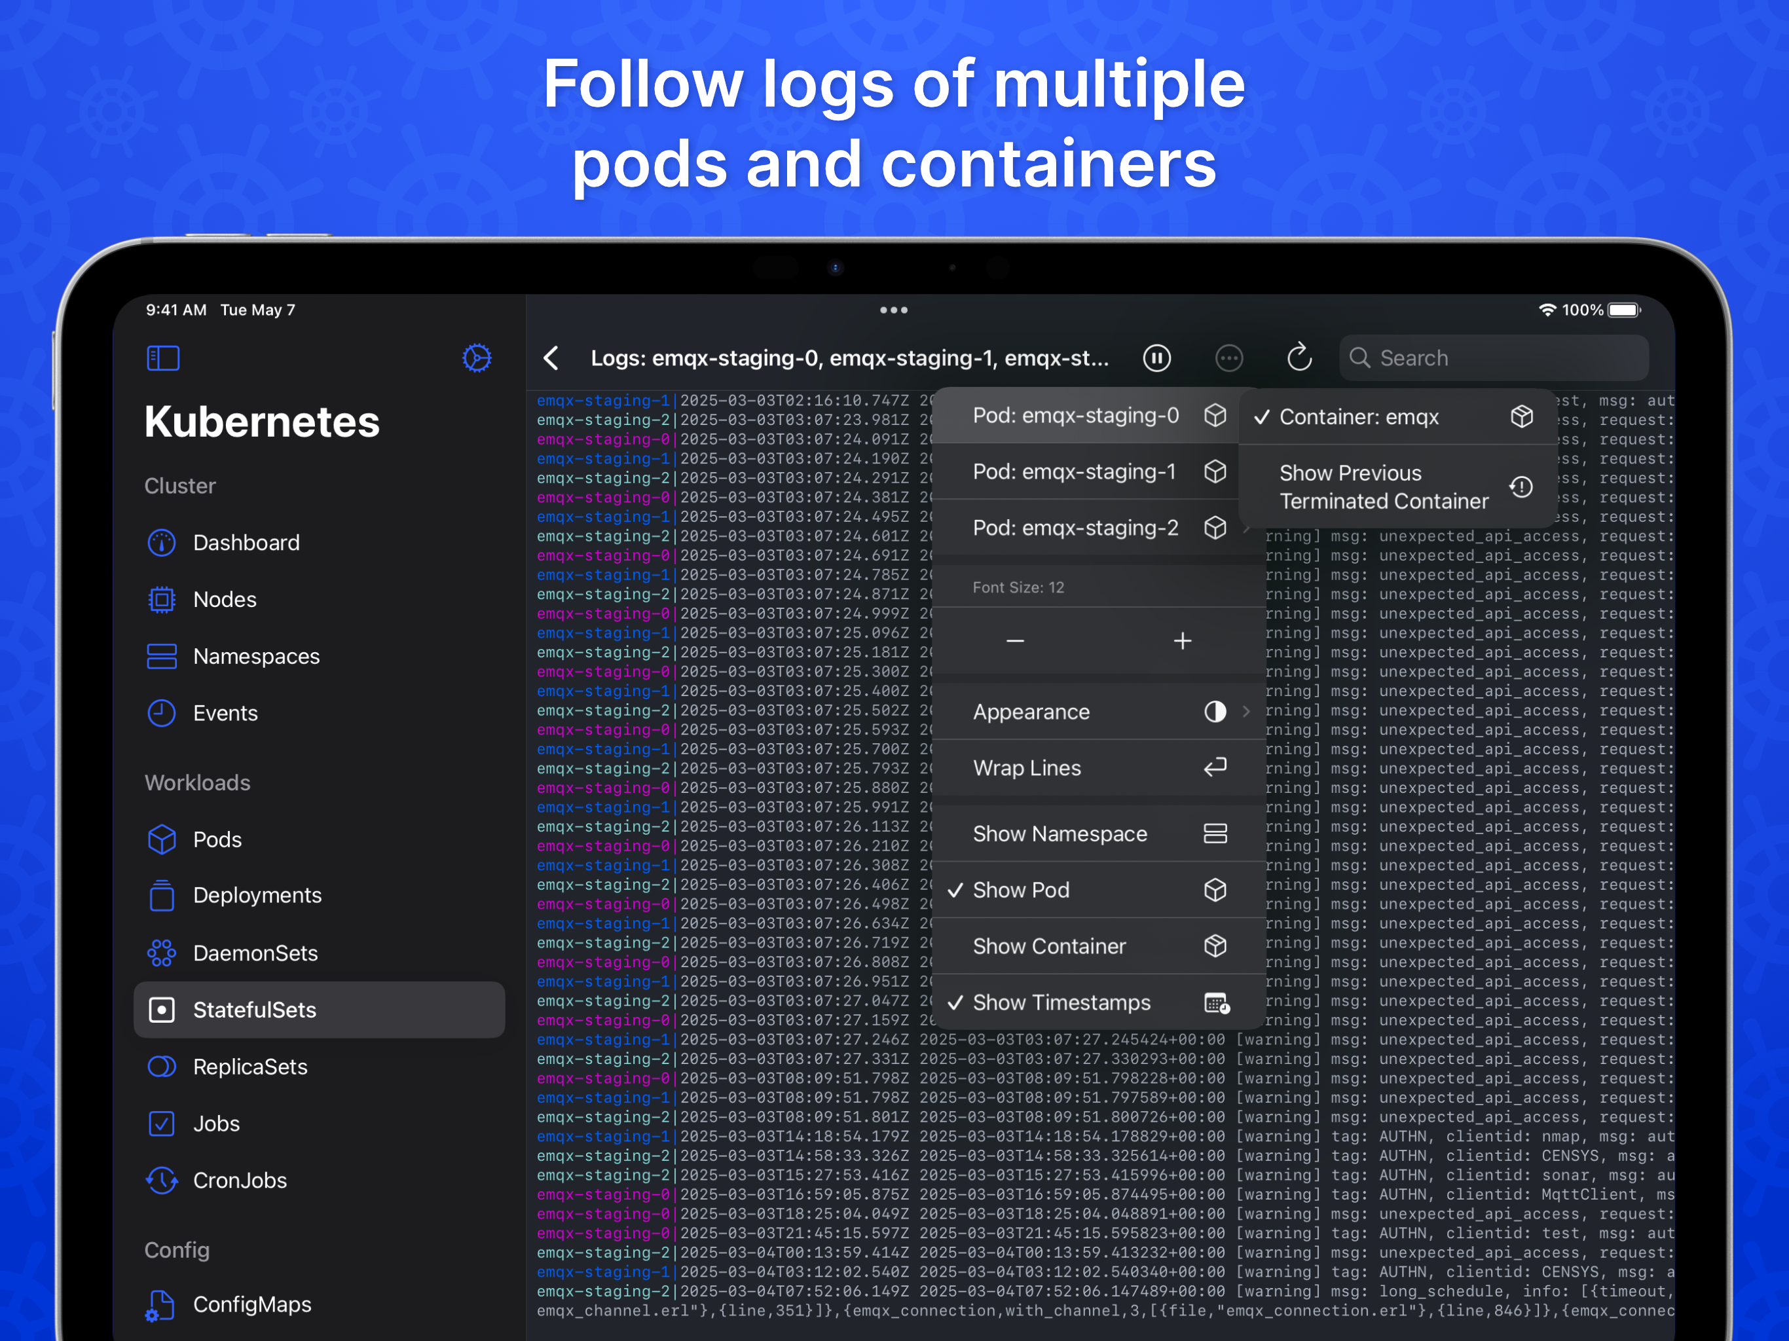Open Nodes in the sidebar
The width and height of the screenshot is (1789, 1341).
click(224, 599)
